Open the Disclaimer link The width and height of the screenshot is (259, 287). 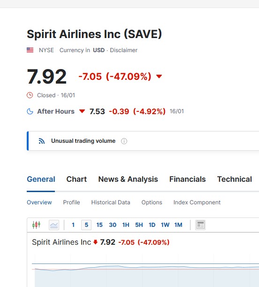[123, 50]
